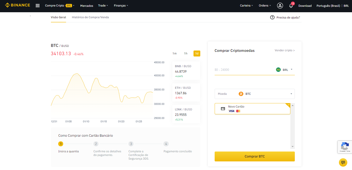Open the chat support icon
The height and width of the screenshot is (170, 352).
coord(343,162)
